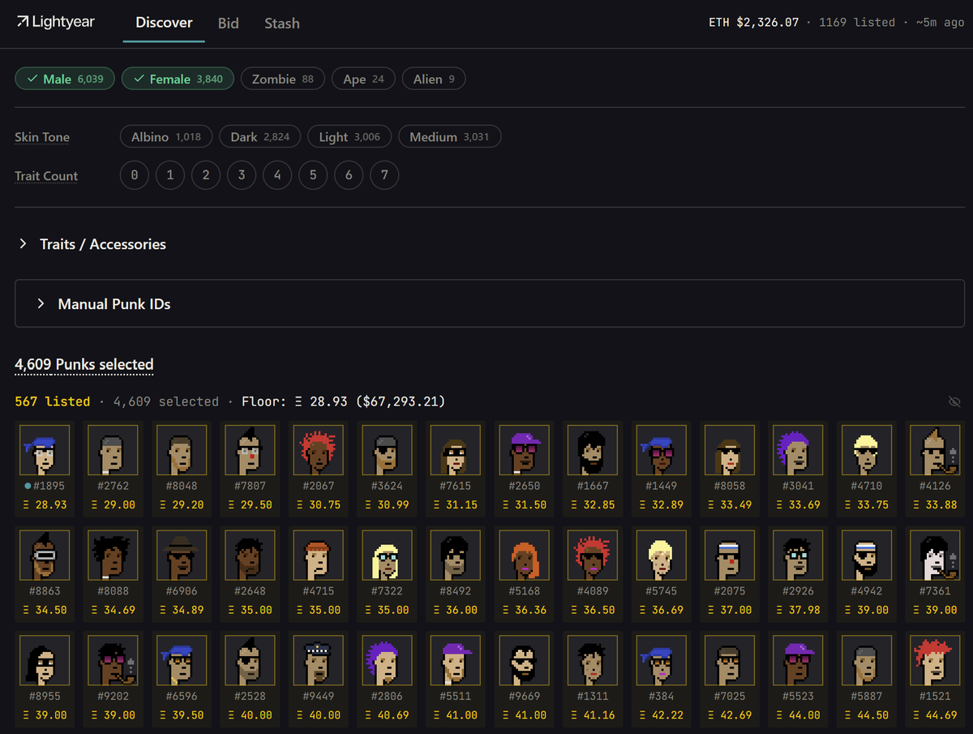Click the Floor Ξ 28.93 price text
Viewport: 973px width, 734px height.
[x=344, y=401]
